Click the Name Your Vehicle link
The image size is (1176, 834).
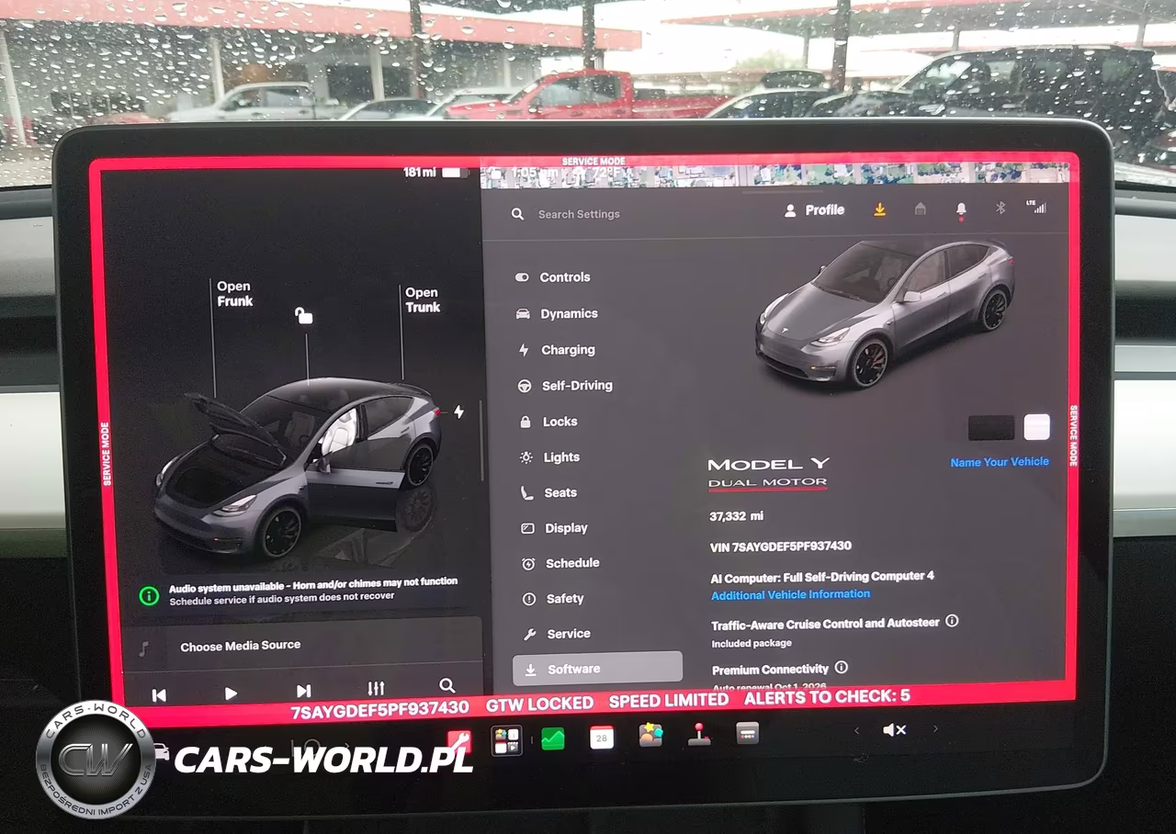(1000, 462)
